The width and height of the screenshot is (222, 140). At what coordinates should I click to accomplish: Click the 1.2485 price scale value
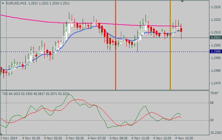click(216, 70)
